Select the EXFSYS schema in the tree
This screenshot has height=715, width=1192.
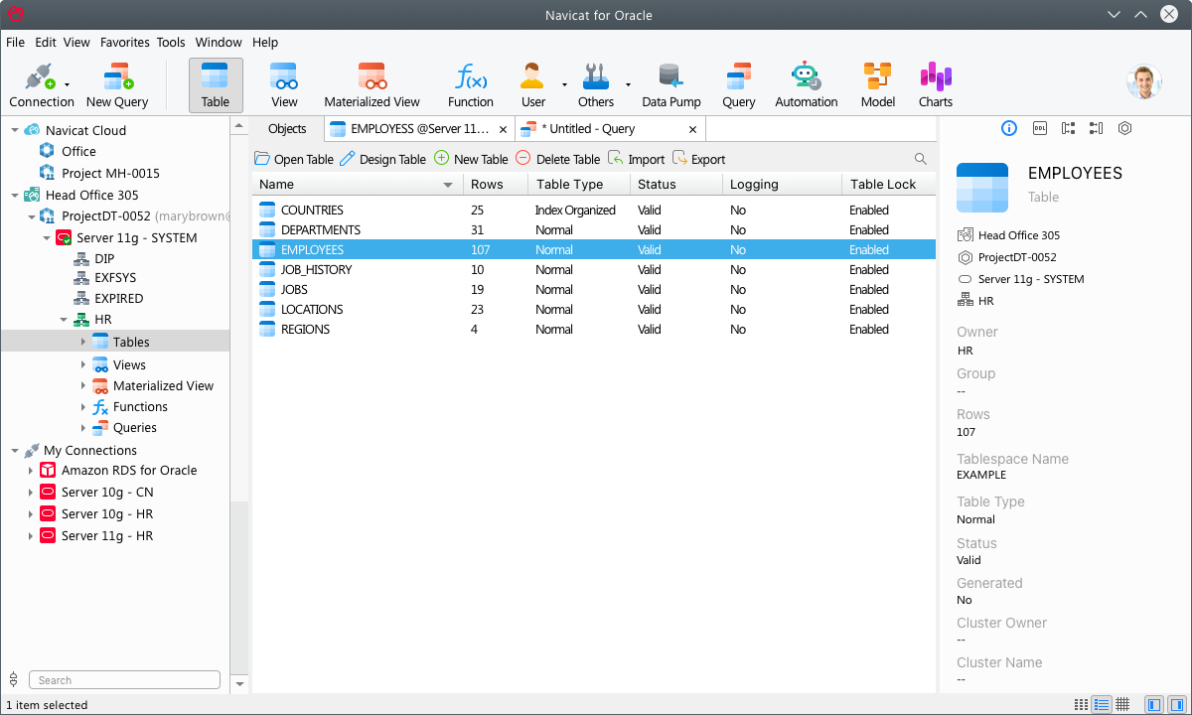[115, 278]
